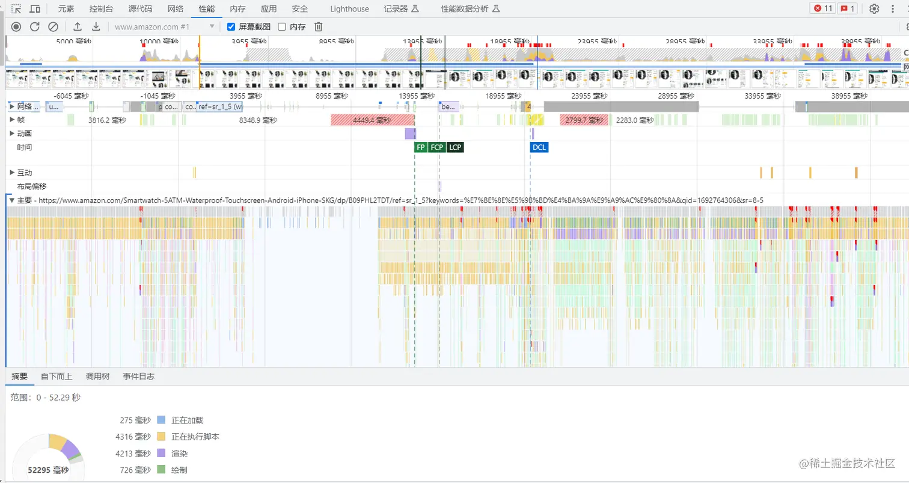This screenshot has width=909, height=483.
Task: Load a profile using the upload icon
Action: [x=77, y=26]
